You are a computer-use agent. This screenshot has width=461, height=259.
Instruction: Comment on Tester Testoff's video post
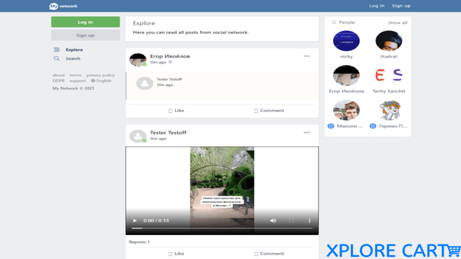[269, 254]
